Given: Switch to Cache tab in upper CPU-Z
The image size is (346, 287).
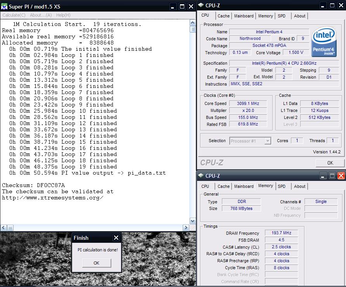Looking at the screenshot, I should pyautogui.click(x=223, y=16).
